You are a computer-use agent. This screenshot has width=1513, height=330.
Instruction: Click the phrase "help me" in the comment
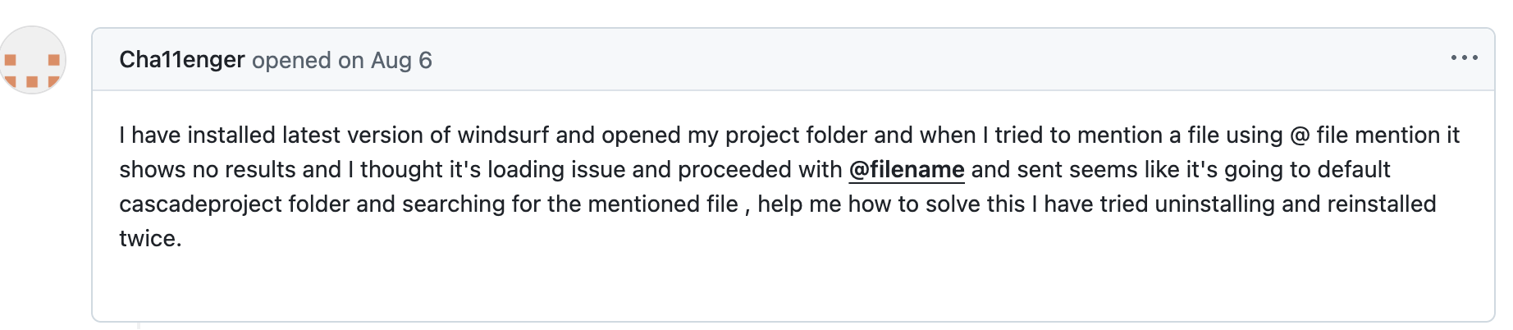(x=799, y=204)
